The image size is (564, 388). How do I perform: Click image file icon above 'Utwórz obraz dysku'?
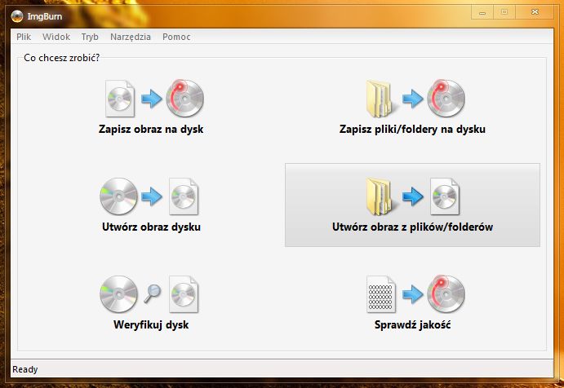pos(184,196)
